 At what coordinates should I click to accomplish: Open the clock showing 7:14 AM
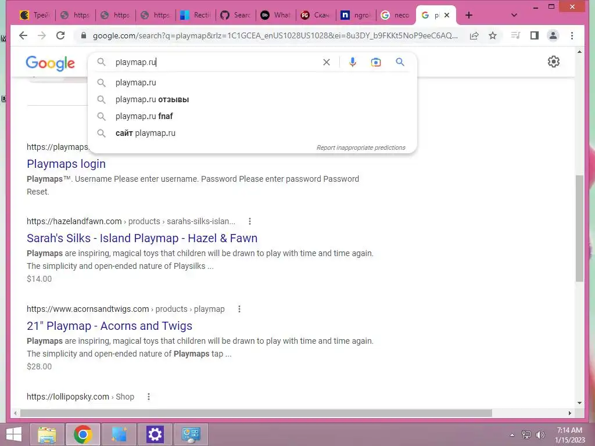coord(569,435)
